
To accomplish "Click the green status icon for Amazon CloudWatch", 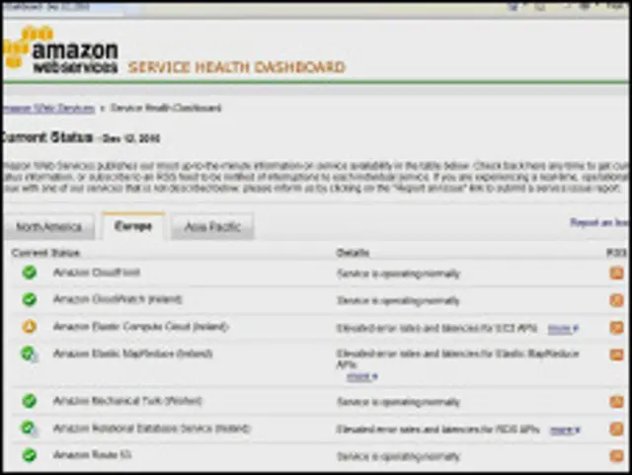I will (30, 299).
